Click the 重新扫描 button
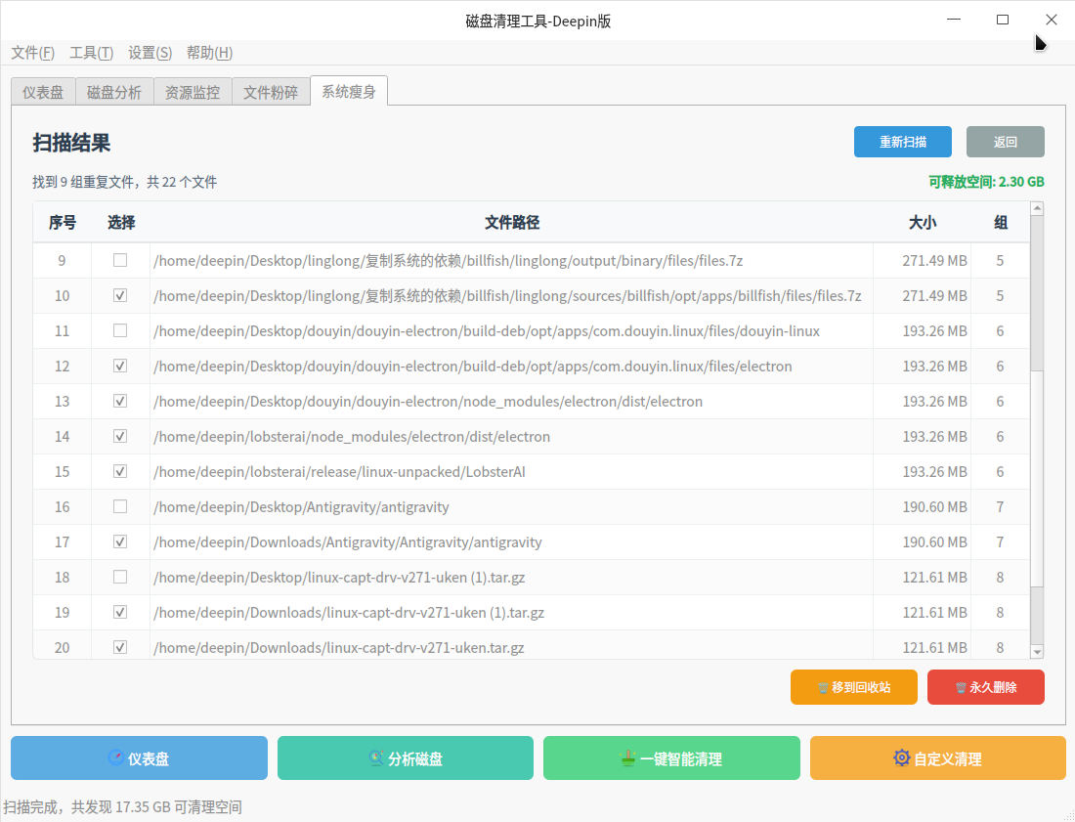Screen dimensions: 1075x822 click(903, 142)
